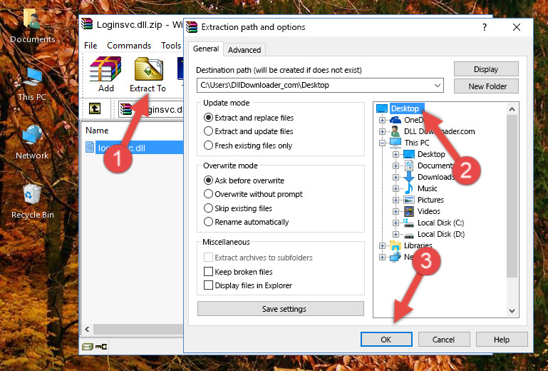Select the Network desktop icon
The height and width of the screenshot is (371, 548).
pos(32,141)
